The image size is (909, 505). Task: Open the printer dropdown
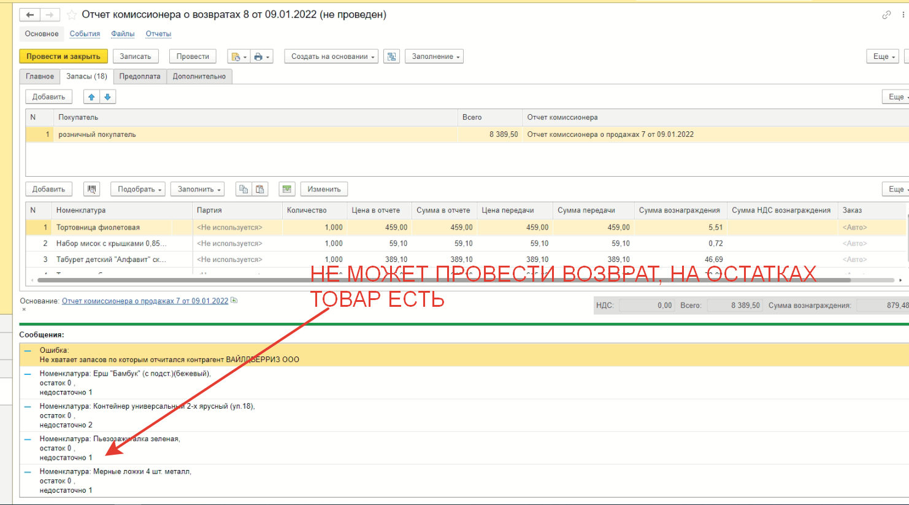click(261, 56)
